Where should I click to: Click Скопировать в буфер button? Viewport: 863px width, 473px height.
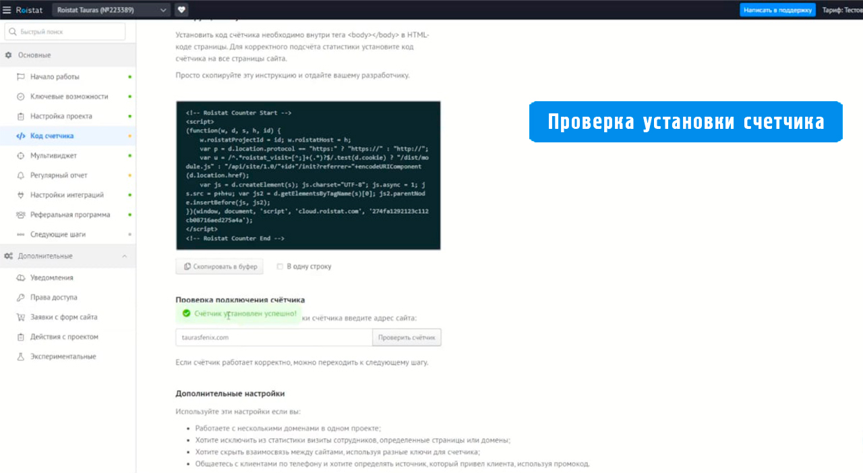(220, 267)
